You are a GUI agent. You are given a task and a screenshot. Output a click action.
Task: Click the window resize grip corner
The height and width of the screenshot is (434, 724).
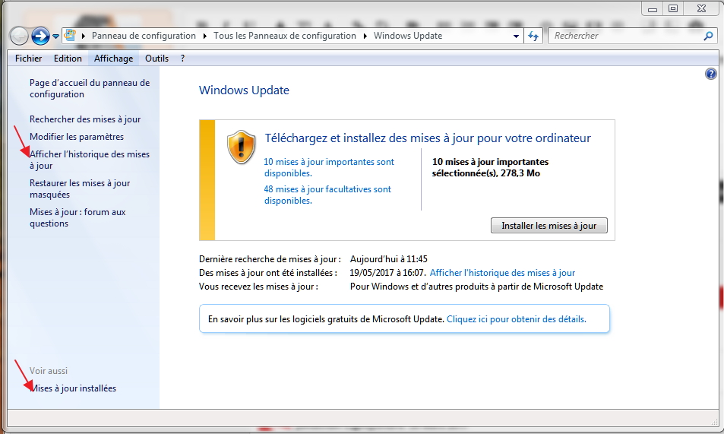715,422
